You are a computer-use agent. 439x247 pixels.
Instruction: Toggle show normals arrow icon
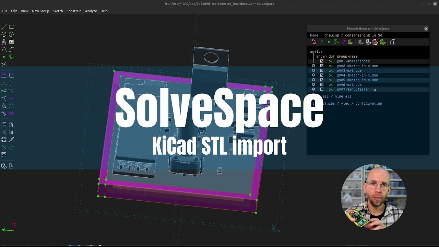(321, 42)
